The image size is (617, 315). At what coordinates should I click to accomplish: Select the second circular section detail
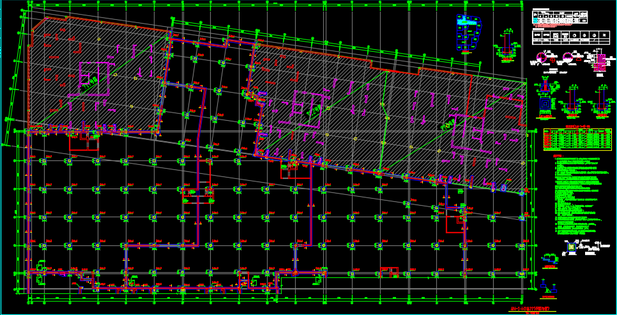pyautogui.click(x=567, y=58)
